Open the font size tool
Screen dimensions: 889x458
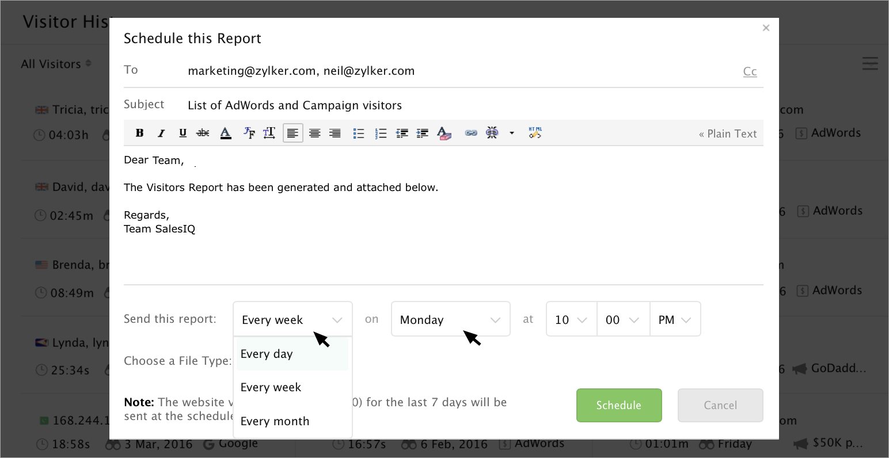[269, 133]
